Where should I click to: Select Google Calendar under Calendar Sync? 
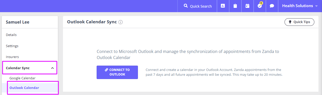22,78
